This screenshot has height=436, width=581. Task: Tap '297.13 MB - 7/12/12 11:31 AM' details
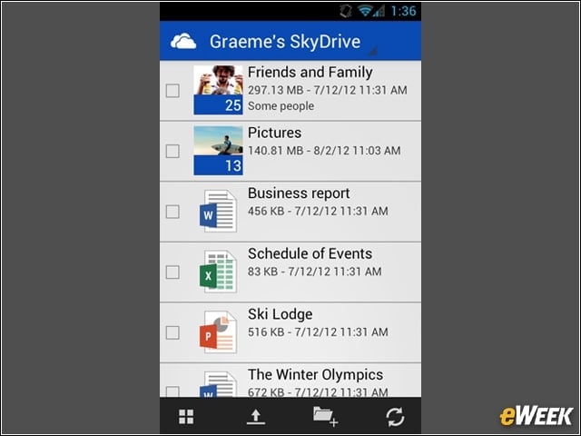coord(328,90)
